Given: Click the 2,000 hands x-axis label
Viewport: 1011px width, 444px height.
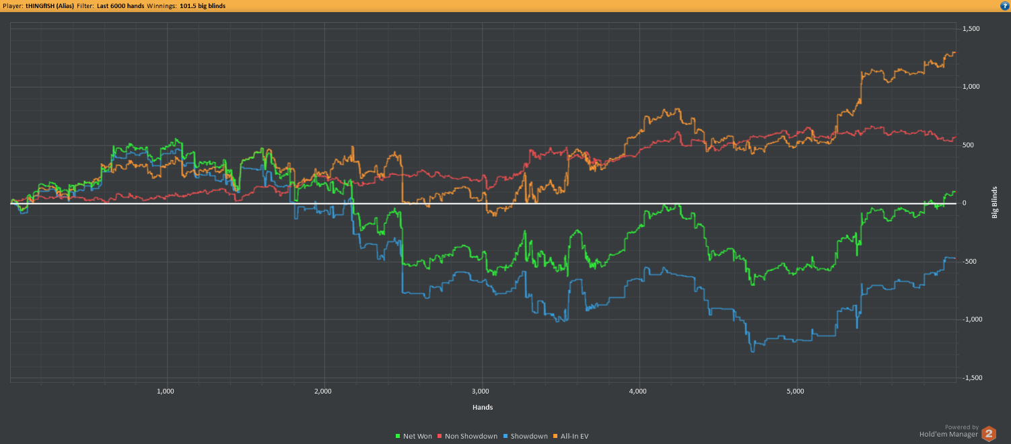Looking at the screenshot, I should [x=323, y=391].
